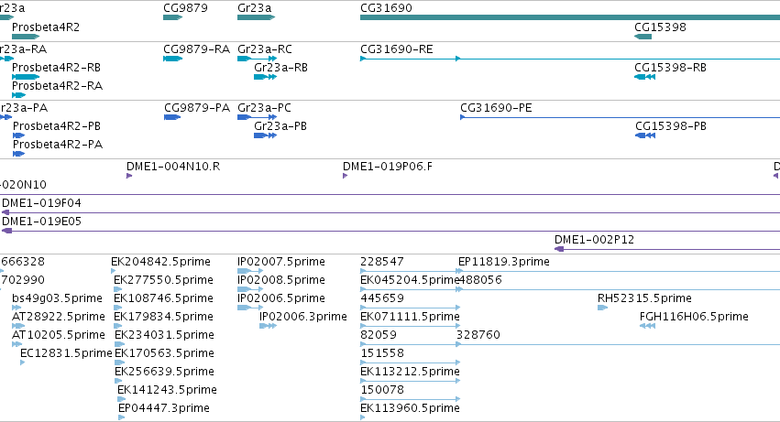Select the FGH116H06.5prime EST label

[x=694, y=317]
